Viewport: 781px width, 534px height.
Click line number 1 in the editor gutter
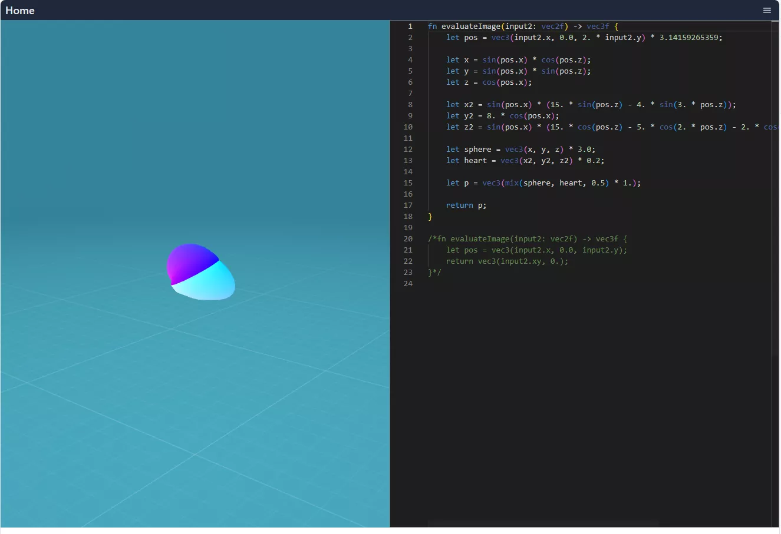pyautogui.click(x=410, y=26)
